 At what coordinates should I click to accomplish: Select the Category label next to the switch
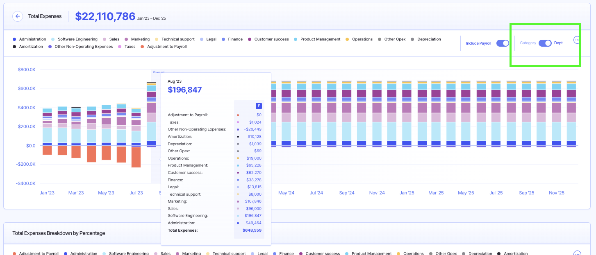click(x=528, y=43)
